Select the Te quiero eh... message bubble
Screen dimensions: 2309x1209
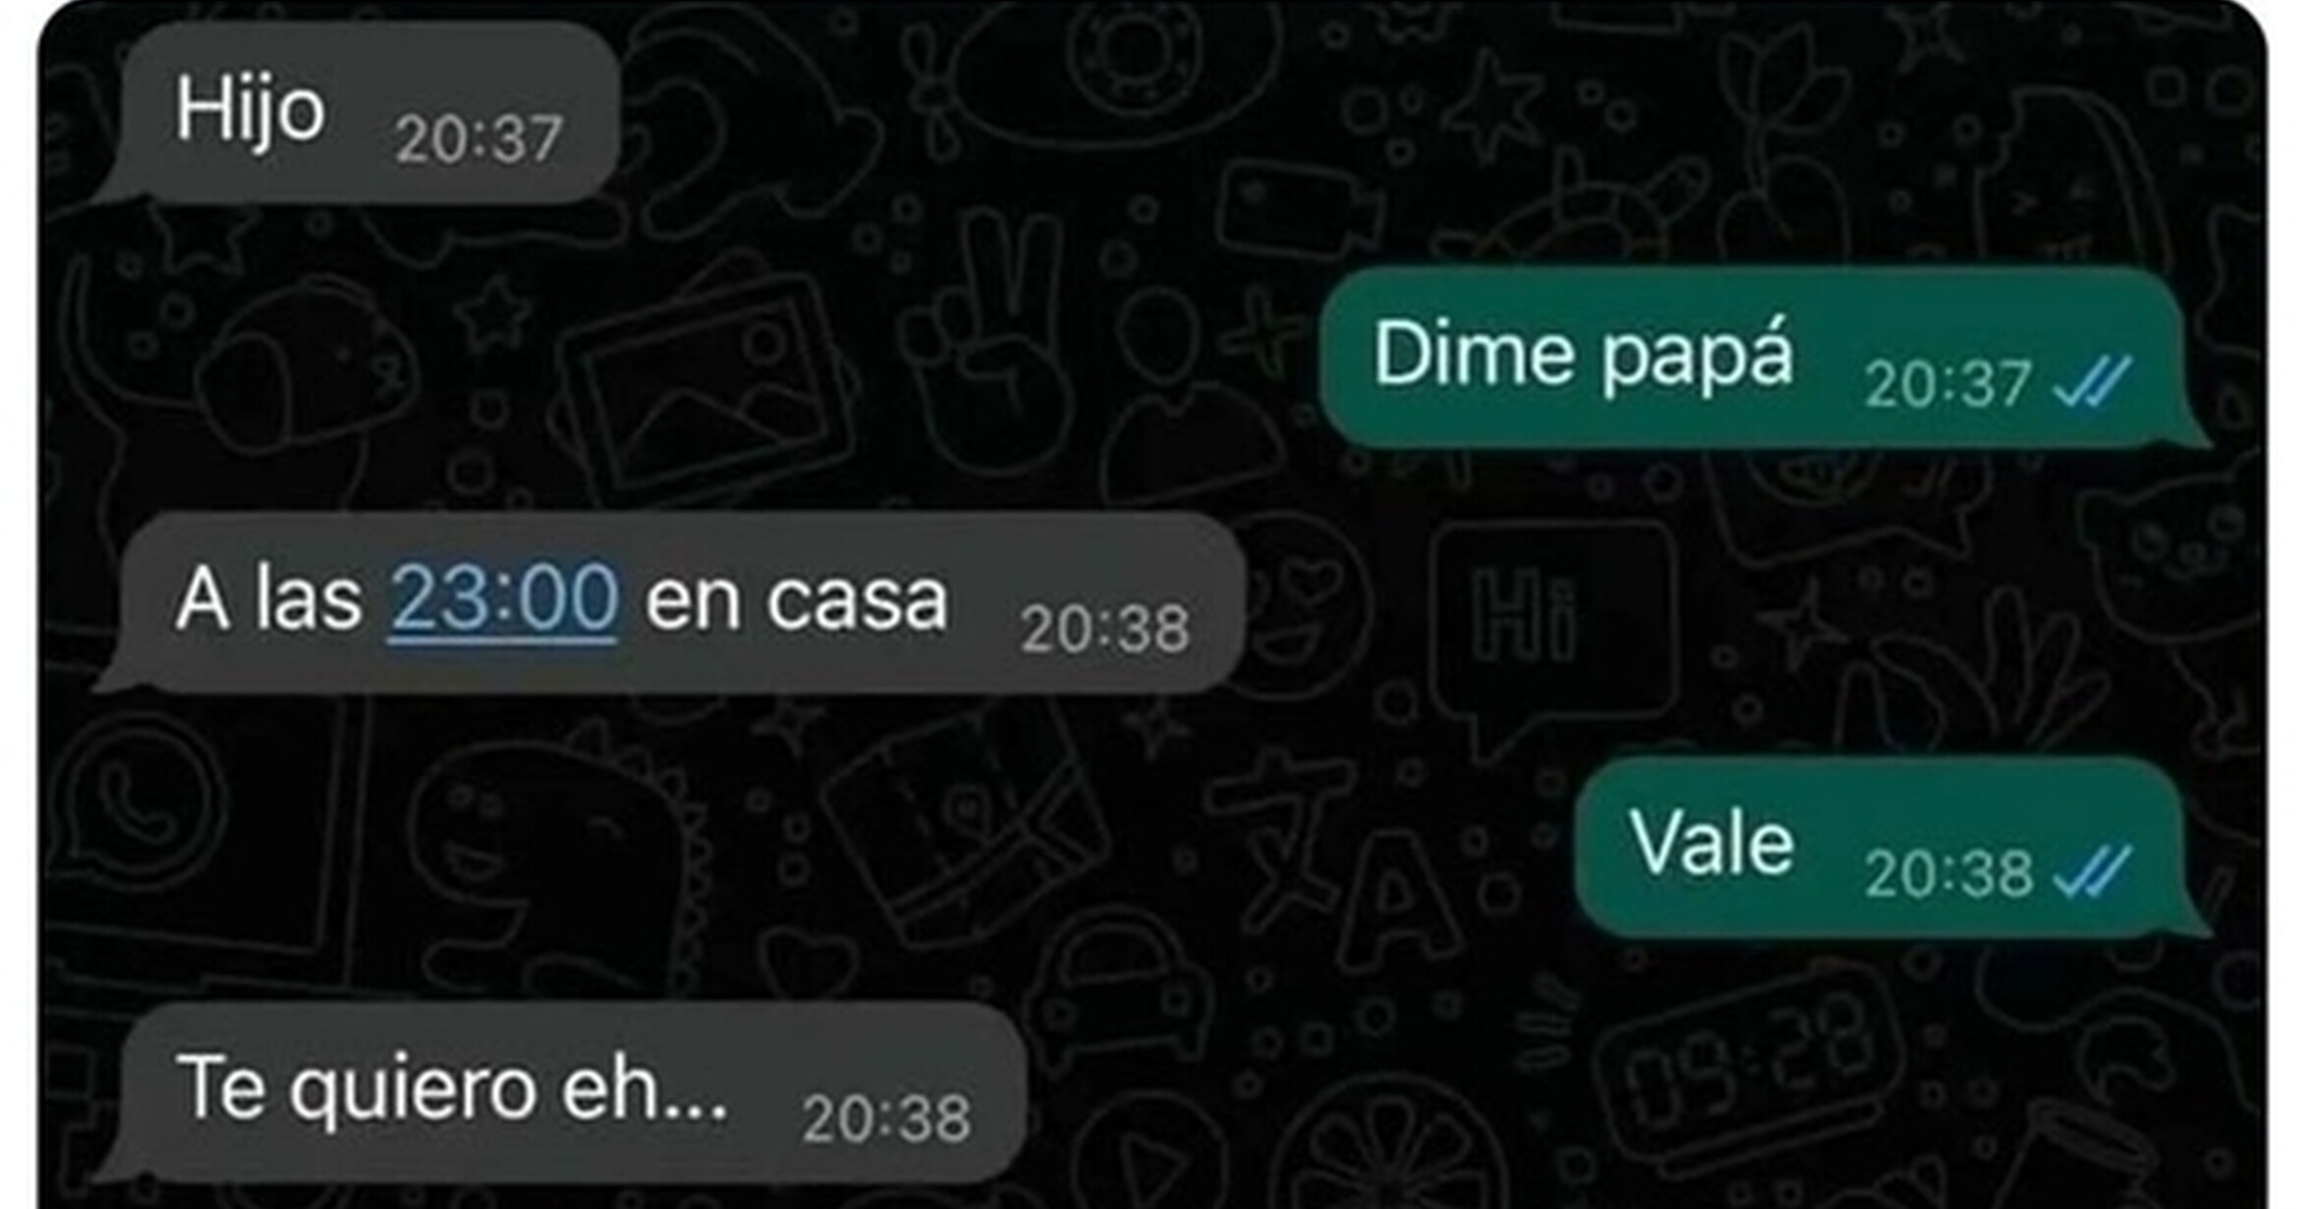click(560, 1093)
